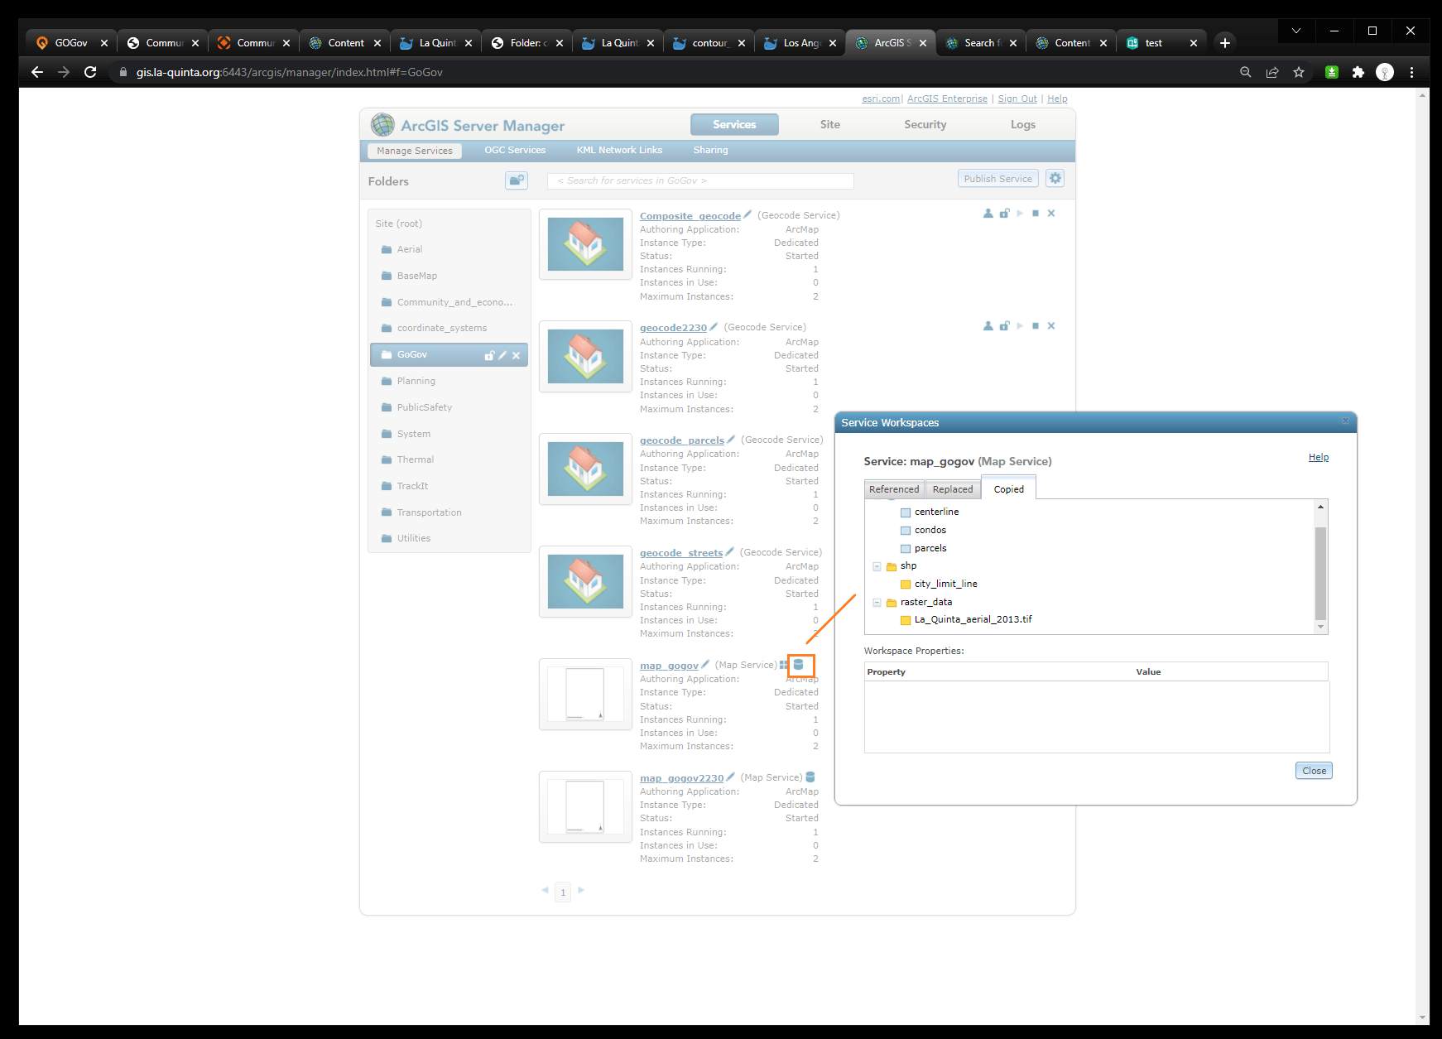Stop the geocode2230 service
This screenshot has width=1442, height=1039.
point(1036,326)
